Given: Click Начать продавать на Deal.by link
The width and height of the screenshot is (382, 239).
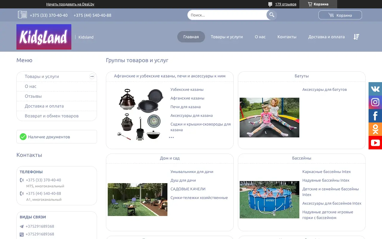Looking at the screenshot, I should [x=70, y=4].
